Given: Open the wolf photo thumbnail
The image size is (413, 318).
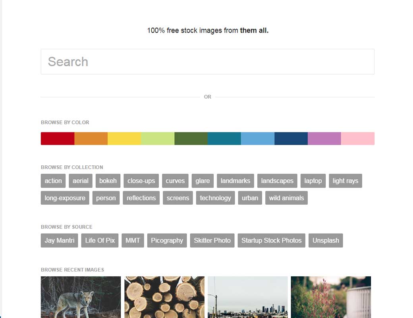Looking at the screenshot, I should tap(81, 297).
